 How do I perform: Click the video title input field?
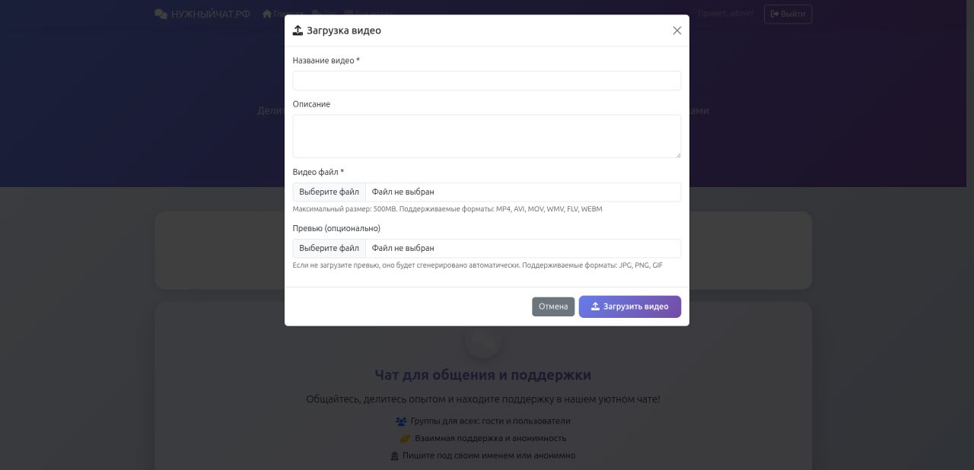point(486,81)
